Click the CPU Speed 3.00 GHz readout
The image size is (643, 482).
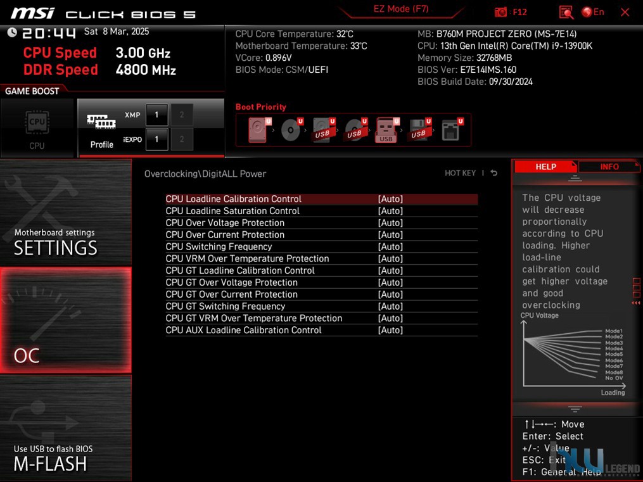pos(97,53)
